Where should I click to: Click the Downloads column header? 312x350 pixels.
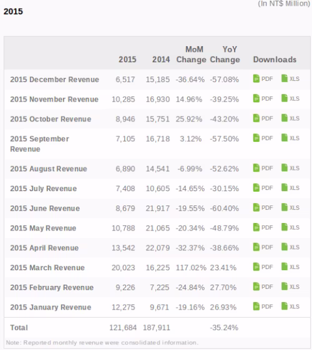[x=275, y=60]
